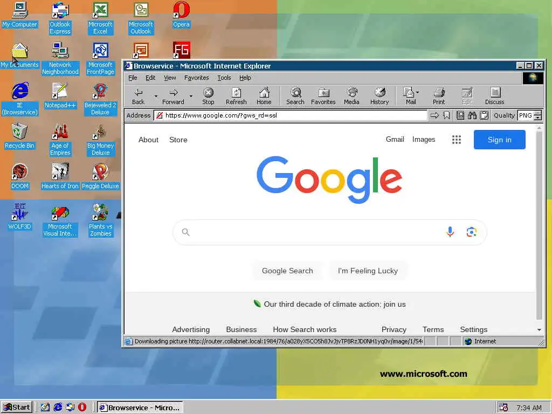Open the View menu
552x414 pixels.
[170, 78]
